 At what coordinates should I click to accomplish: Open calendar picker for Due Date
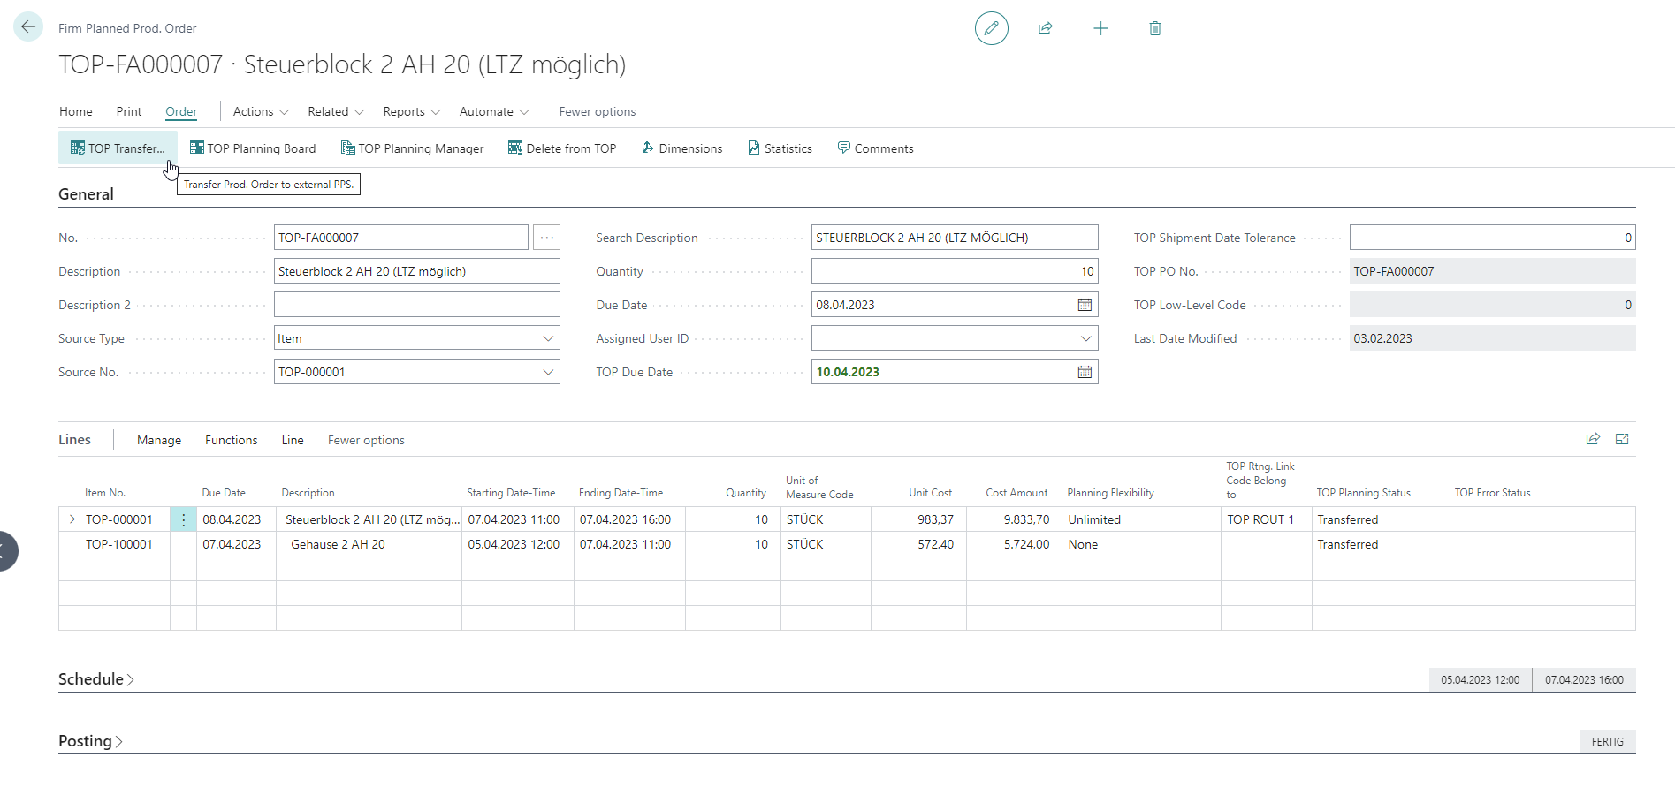[1085, 305]
